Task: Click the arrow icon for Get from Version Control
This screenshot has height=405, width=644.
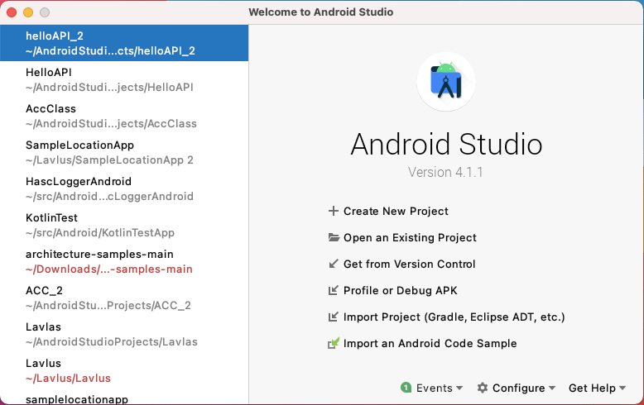Action: point(334,264)
